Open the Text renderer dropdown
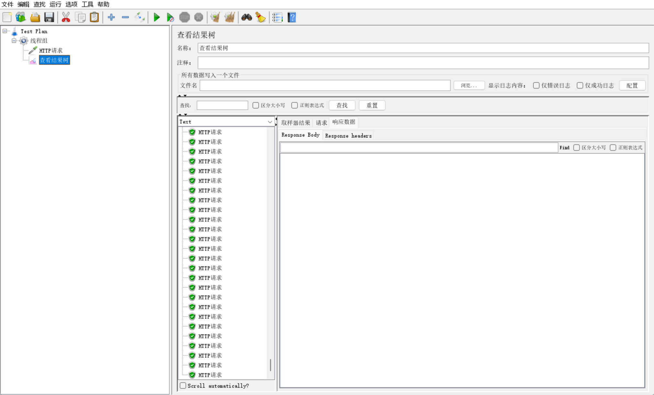Viewport: 654px width, 395px height. [270, 122]
